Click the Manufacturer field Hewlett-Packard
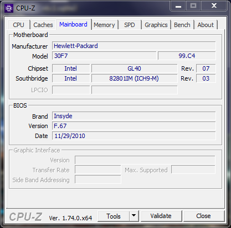This screenshot has height=228, width=231. pos(134,46)
